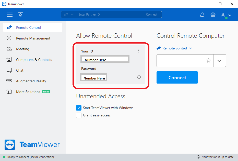The height and width of the screenshot is (161, 238).
Task: Click the NEW badge beside More Solutions
Action: (46, 92)
